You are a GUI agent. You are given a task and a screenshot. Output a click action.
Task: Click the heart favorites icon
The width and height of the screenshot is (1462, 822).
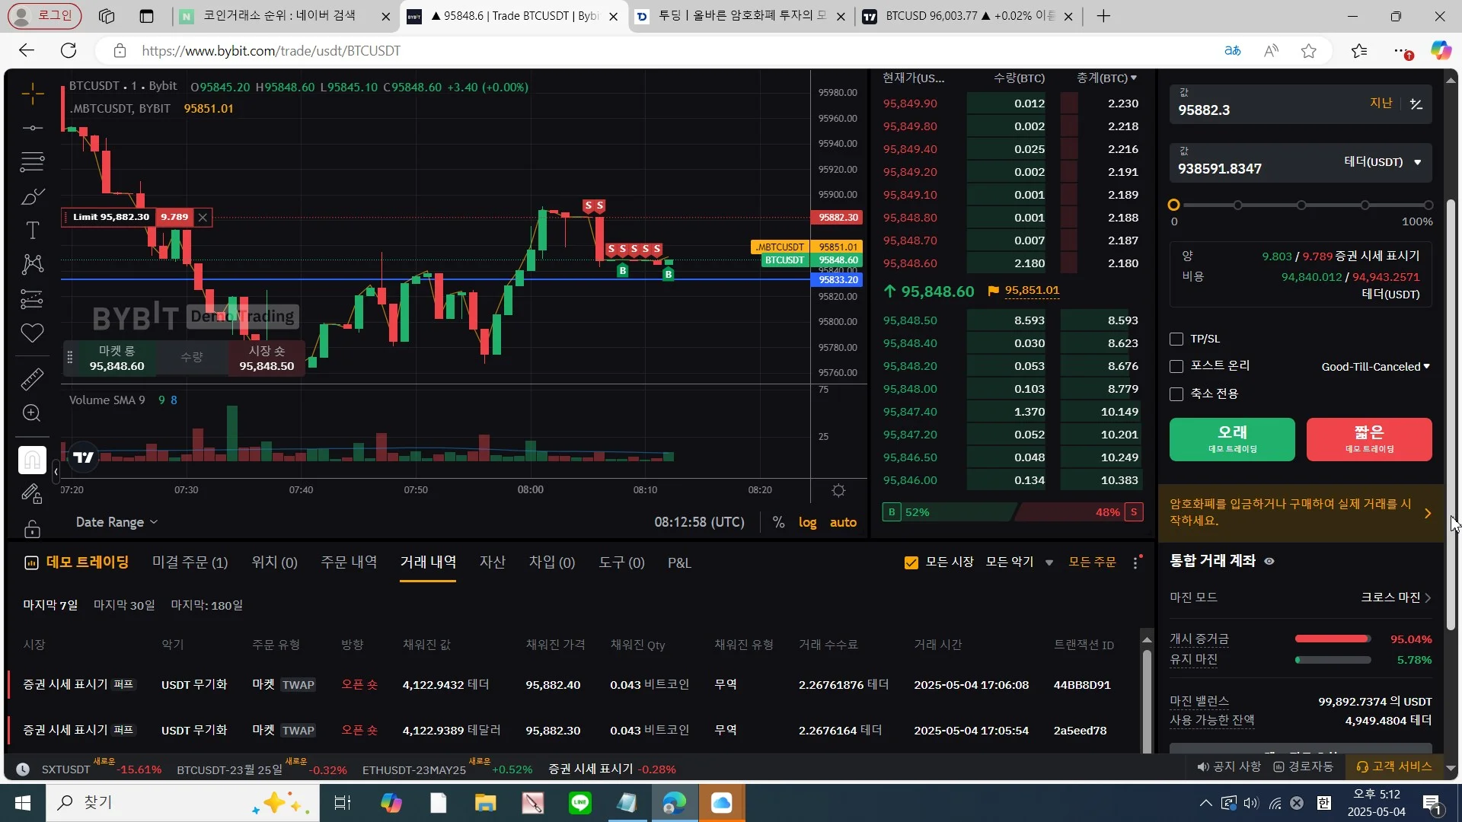point(32,333)
